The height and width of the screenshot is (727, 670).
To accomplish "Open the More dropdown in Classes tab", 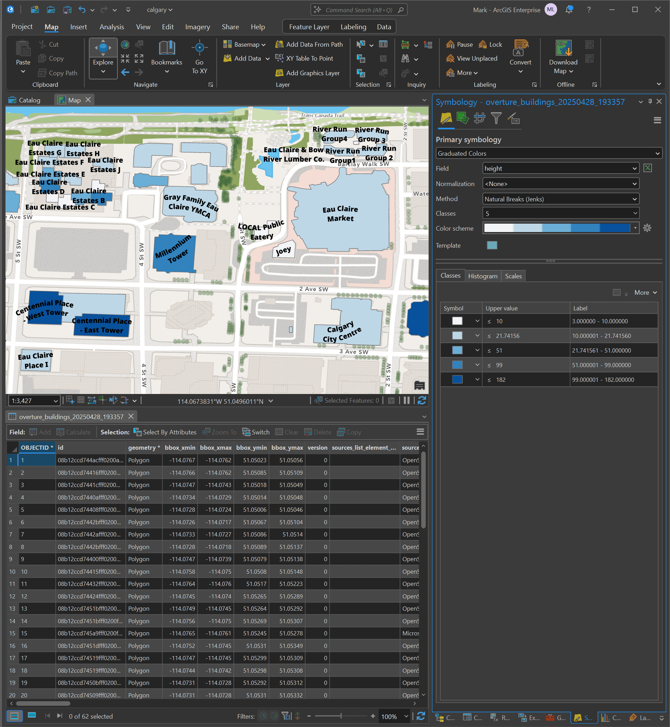I will click(645, 293).
